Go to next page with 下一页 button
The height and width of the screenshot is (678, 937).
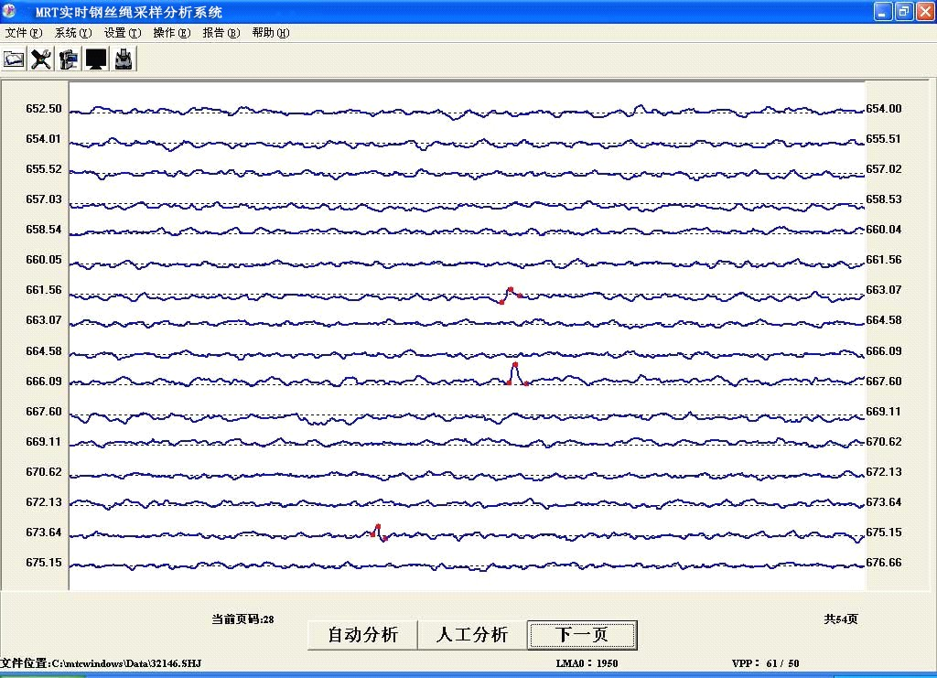[582, 634]
